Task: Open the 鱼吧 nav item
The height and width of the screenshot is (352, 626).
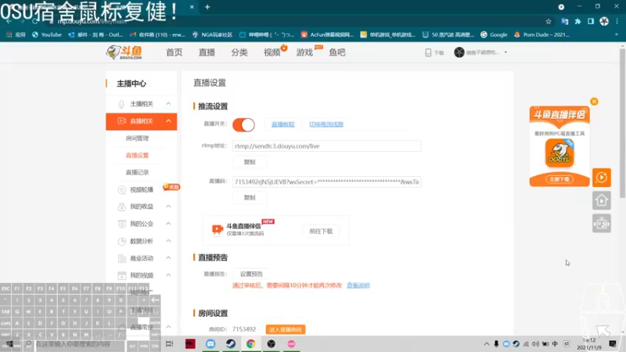Action: (x=337, y=52)
